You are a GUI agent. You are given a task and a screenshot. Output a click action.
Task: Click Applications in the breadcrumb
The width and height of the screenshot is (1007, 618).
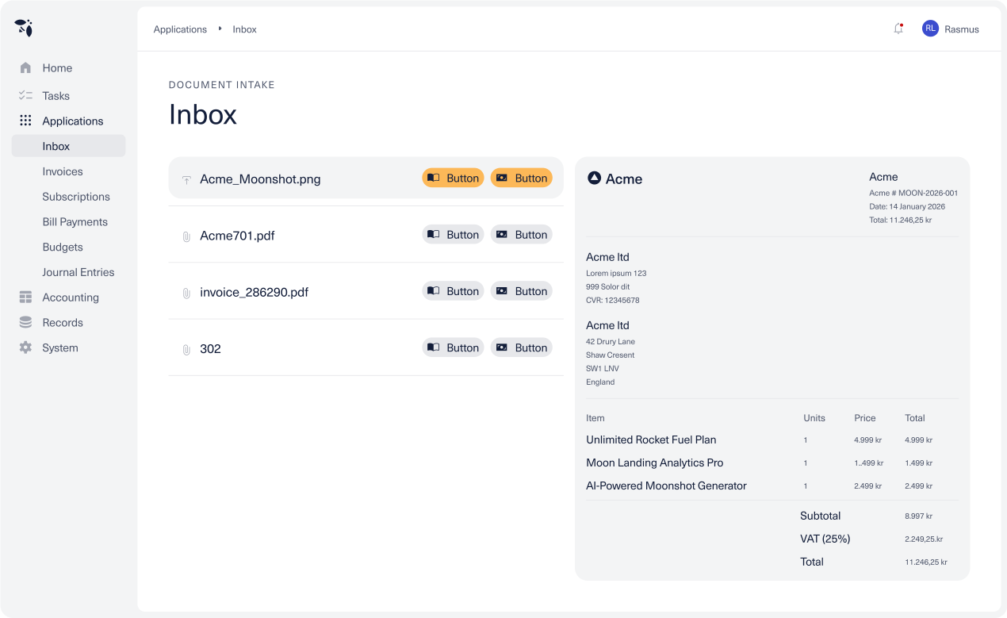(x=180, y=29)
